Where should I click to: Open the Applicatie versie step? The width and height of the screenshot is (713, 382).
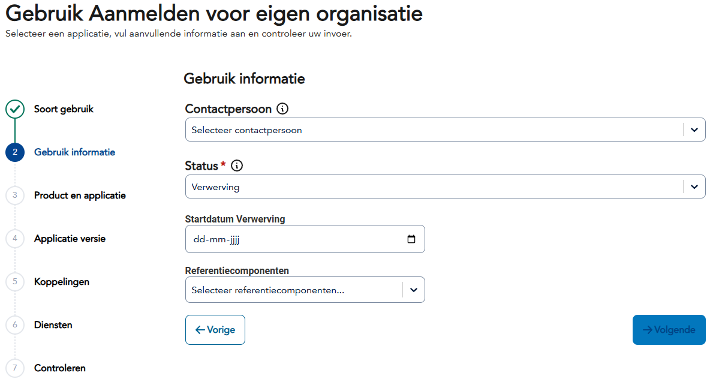(70, 239)
